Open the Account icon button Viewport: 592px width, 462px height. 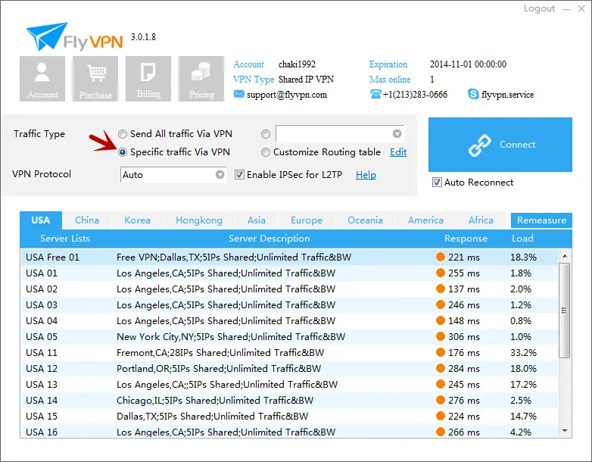42,79
